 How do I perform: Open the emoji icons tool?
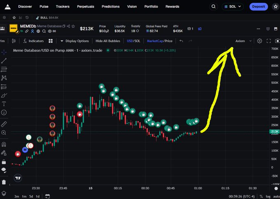coord(4,112)
